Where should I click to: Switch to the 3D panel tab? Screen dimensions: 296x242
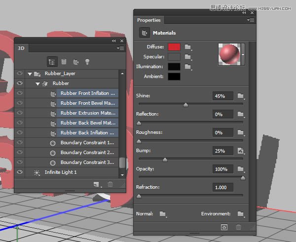(x=21, y=48)
